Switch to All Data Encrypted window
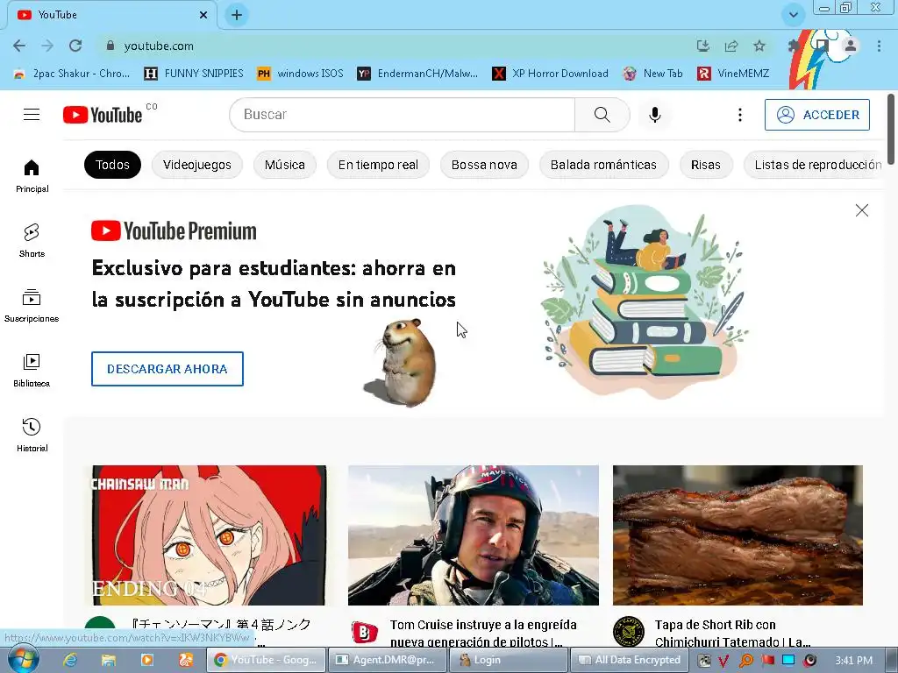The image size is (898, 673). (630, 660)
